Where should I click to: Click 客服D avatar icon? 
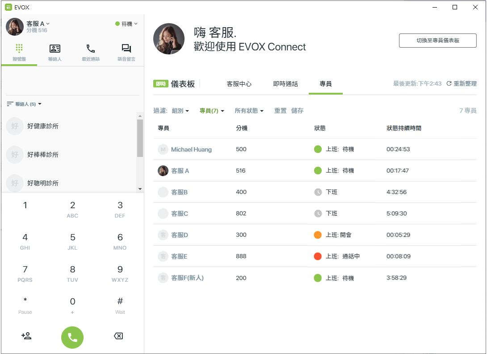pos(163,235)
